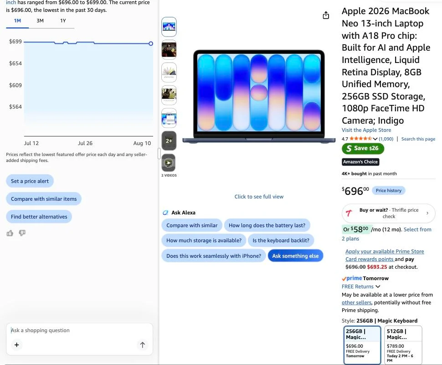The width and height of the screenshot is (442, 365).
Task: Click the Click to see full view link
Action: pos(259,197)
